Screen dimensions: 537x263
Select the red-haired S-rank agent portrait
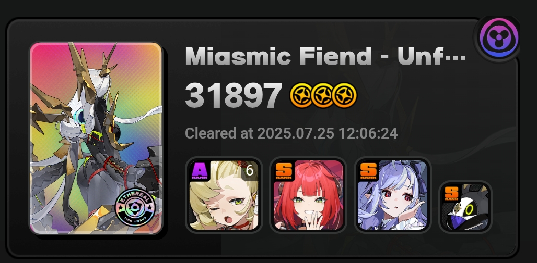tap(308, 195)
